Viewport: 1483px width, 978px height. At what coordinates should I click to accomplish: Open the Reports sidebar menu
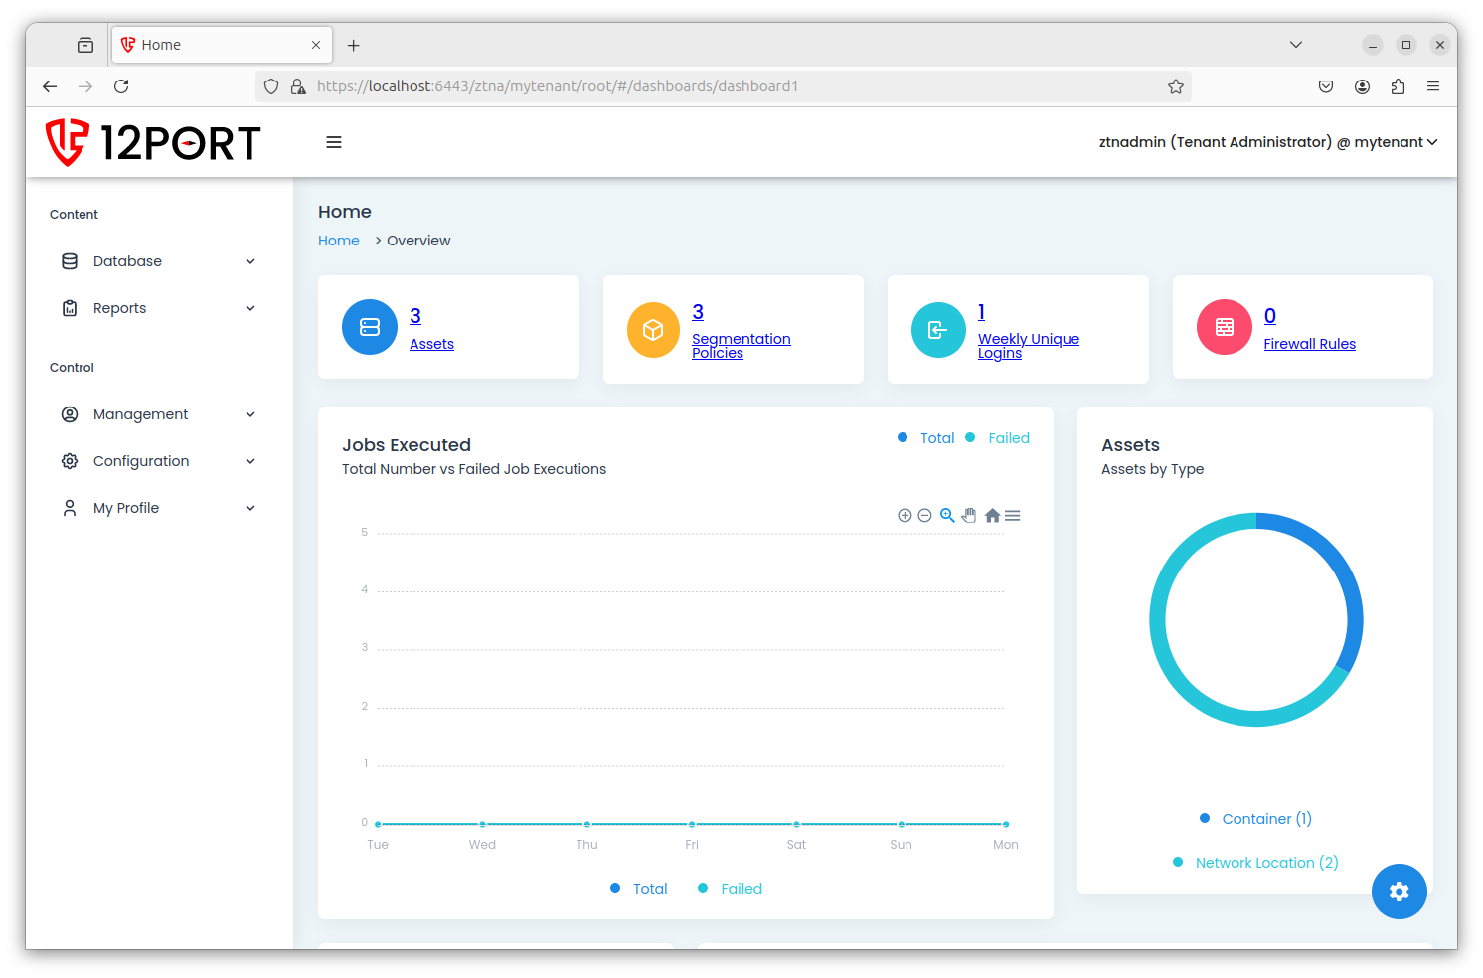pos(159,308)
